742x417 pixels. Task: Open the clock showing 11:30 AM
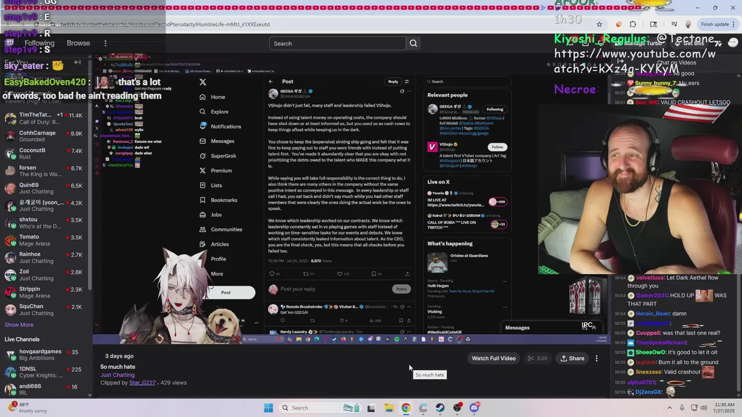point(725,408)
